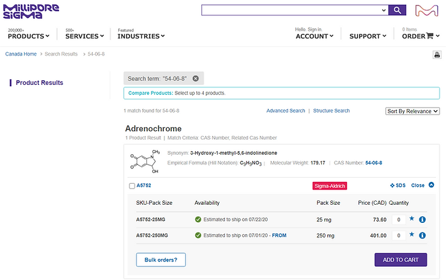Remove the search term 54-06-8 filter
446x280 pixels.
196,78
